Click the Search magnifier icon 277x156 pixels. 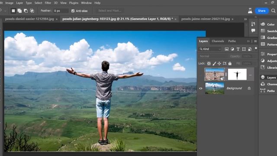click(x=273, y=10)
